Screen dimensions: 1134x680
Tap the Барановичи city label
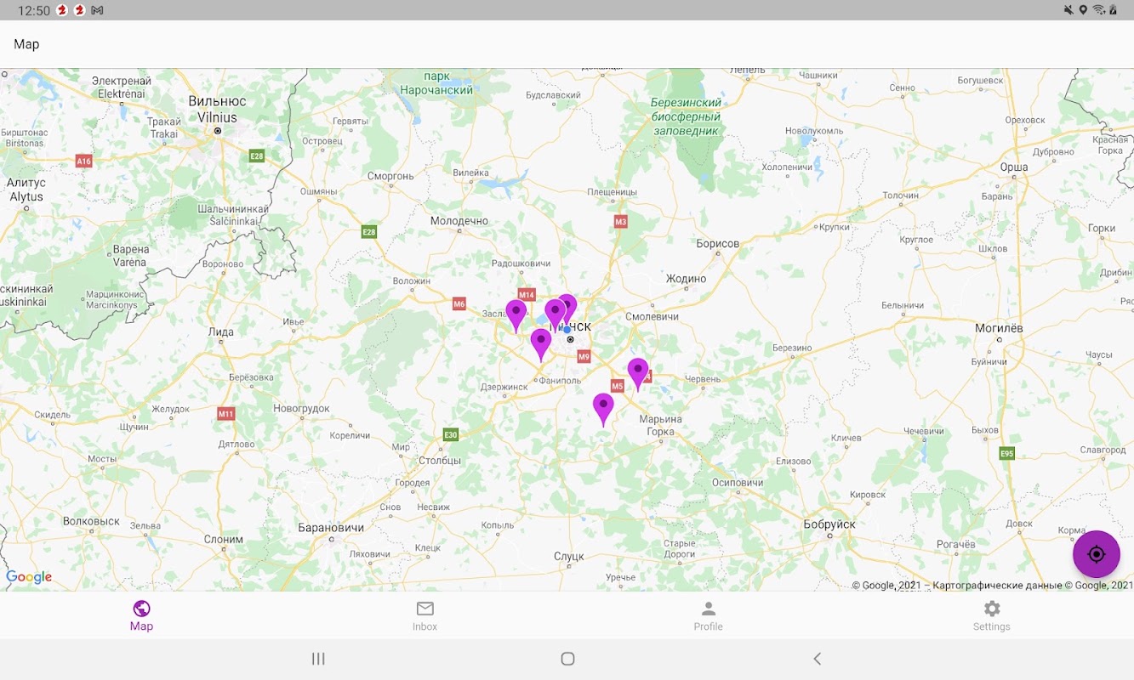click(x=331, y=527)
